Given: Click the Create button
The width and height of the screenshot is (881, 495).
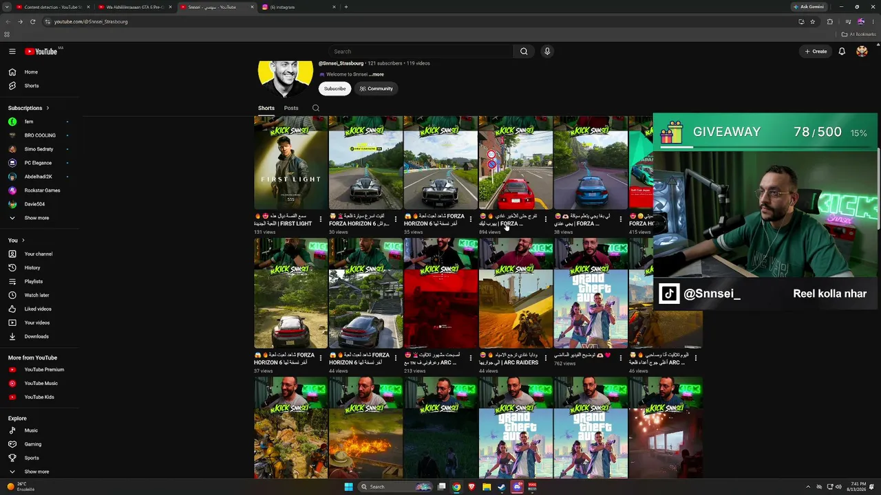Looking at the screenshot, I should tap(816, 52).
